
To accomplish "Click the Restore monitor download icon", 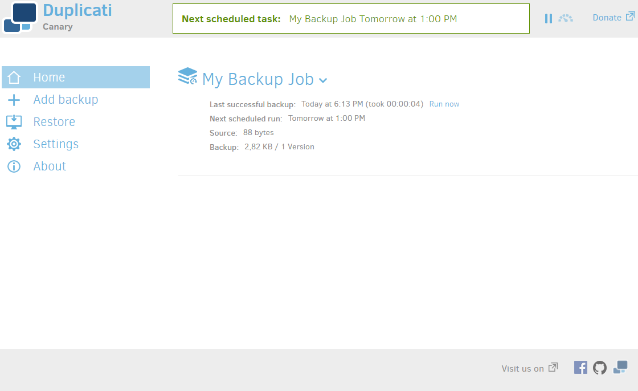I will pyautogui.click(x=14, y=122).
